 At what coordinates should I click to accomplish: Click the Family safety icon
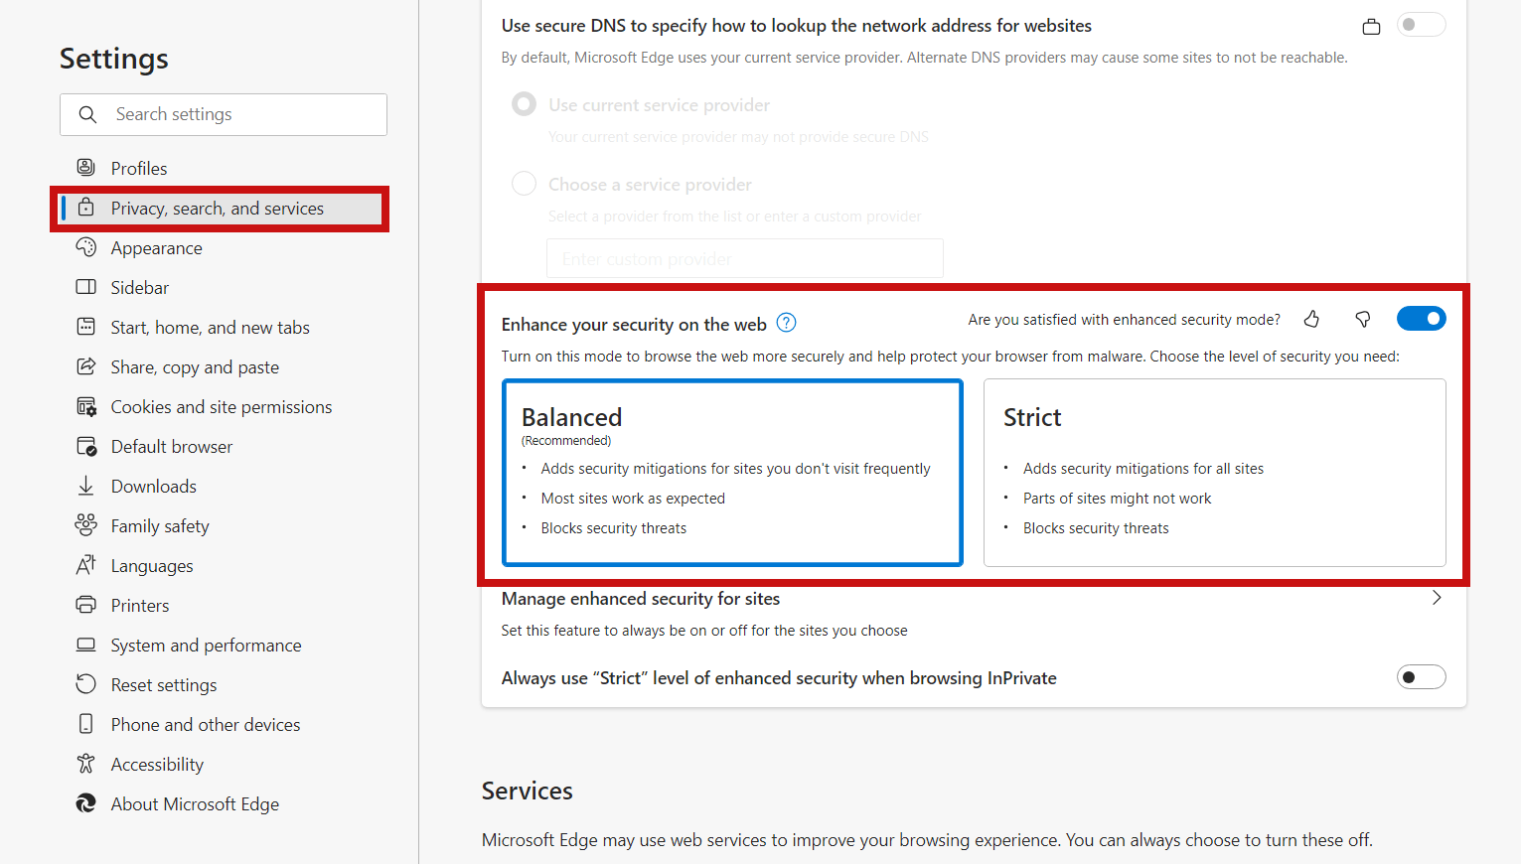(86, 525)
